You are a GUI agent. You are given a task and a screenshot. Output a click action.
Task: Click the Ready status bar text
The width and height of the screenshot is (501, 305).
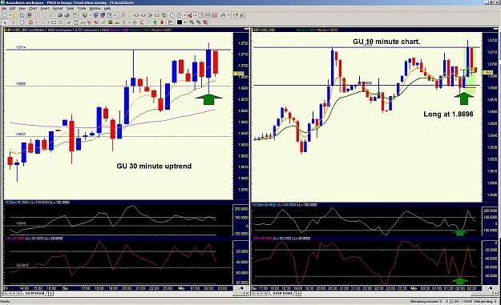(x=5, y=302)
